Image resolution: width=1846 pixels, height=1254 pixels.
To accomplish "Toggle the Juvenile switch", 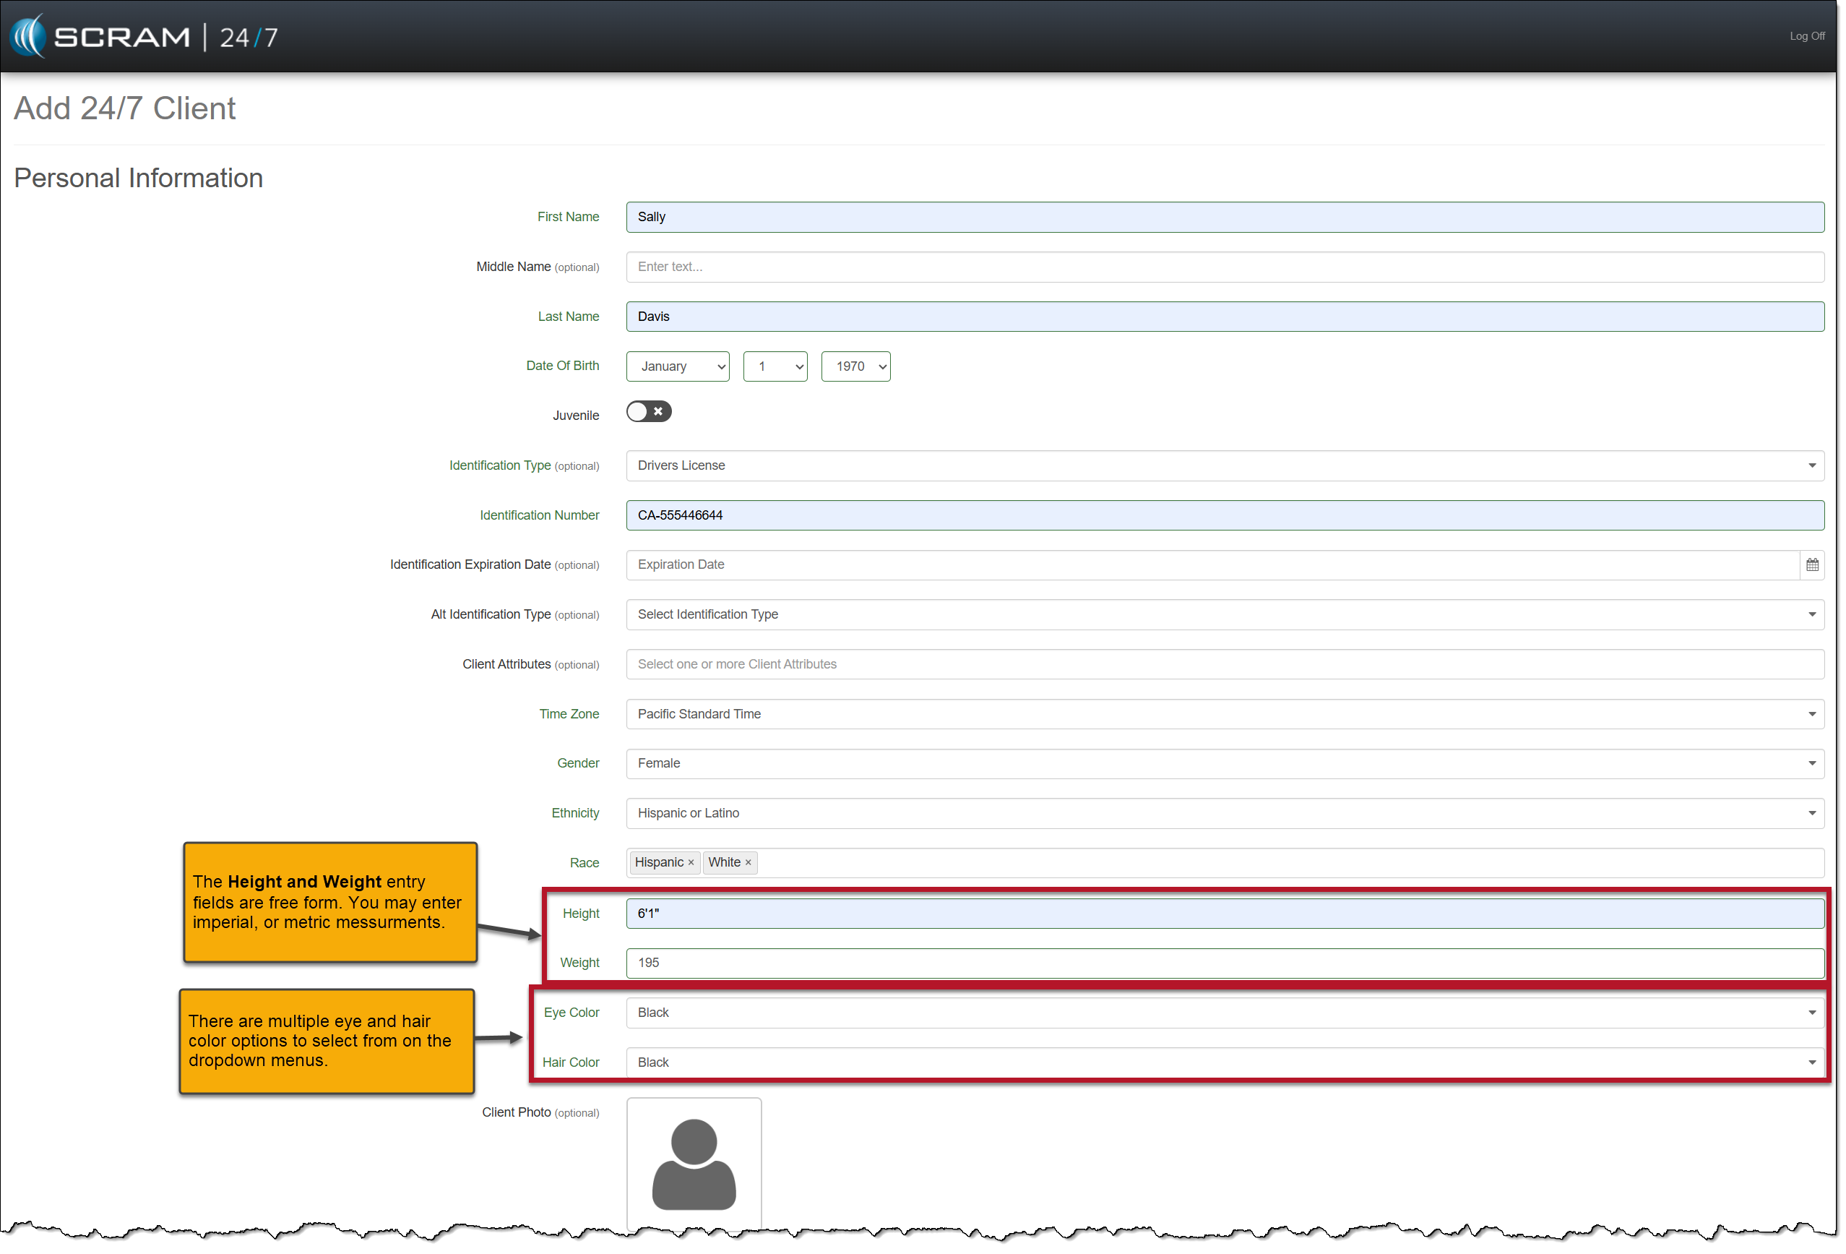I will coord(648,412).
